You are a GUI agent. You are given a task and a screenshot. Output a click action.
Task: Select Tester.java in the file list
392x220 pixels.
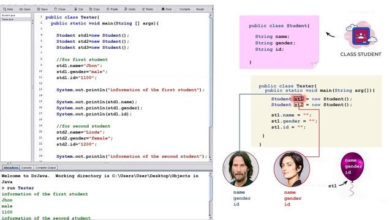[x=15, y=19]
